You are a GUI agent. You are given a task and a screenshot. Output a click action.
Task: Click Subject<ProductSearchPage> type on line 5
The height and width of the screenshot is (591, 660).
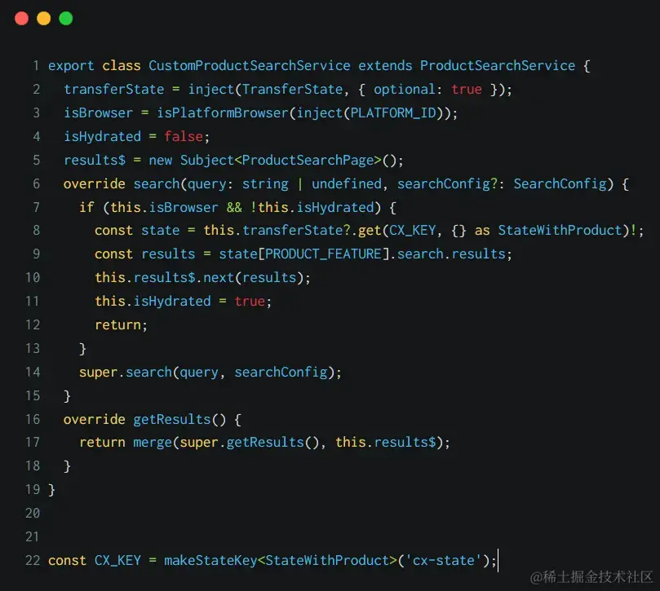(x=281, y=160)
